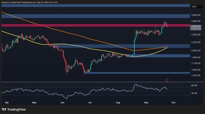This screenshot has height=114, width=205.
Task: Click the 3,000.00 price axis label
Action: click(x=196, y=15)
